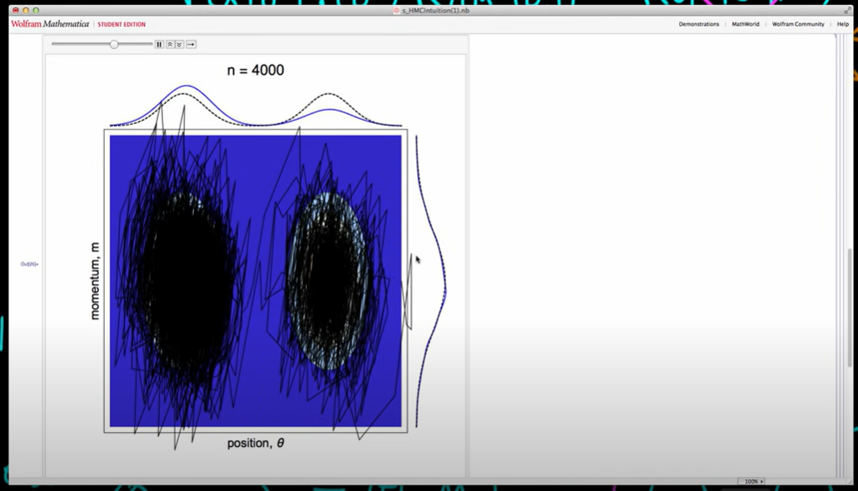
Task: Click the green window zoom button
Action: 36,10
